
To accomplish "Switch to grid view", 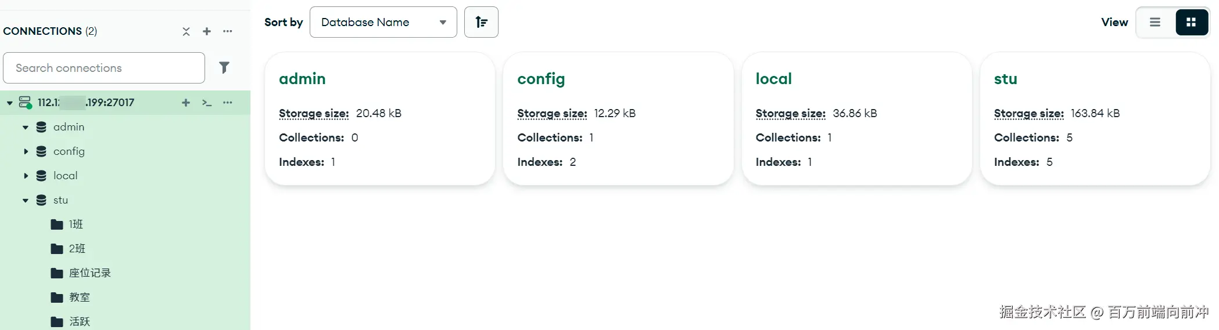I will pyautogui.click(x=1191, y=22).
